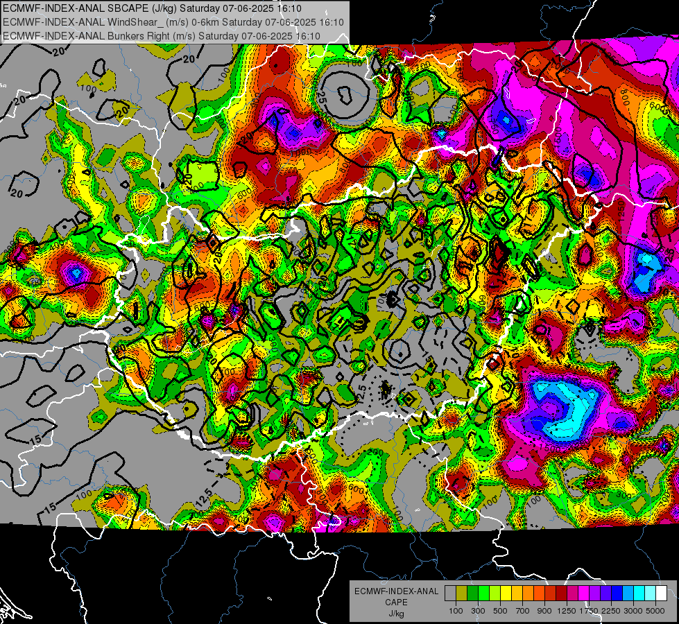This screenshot has height=624, width=679.
Task: Select the dark maroon swatch left of 1250
Action: click(561, 593)
